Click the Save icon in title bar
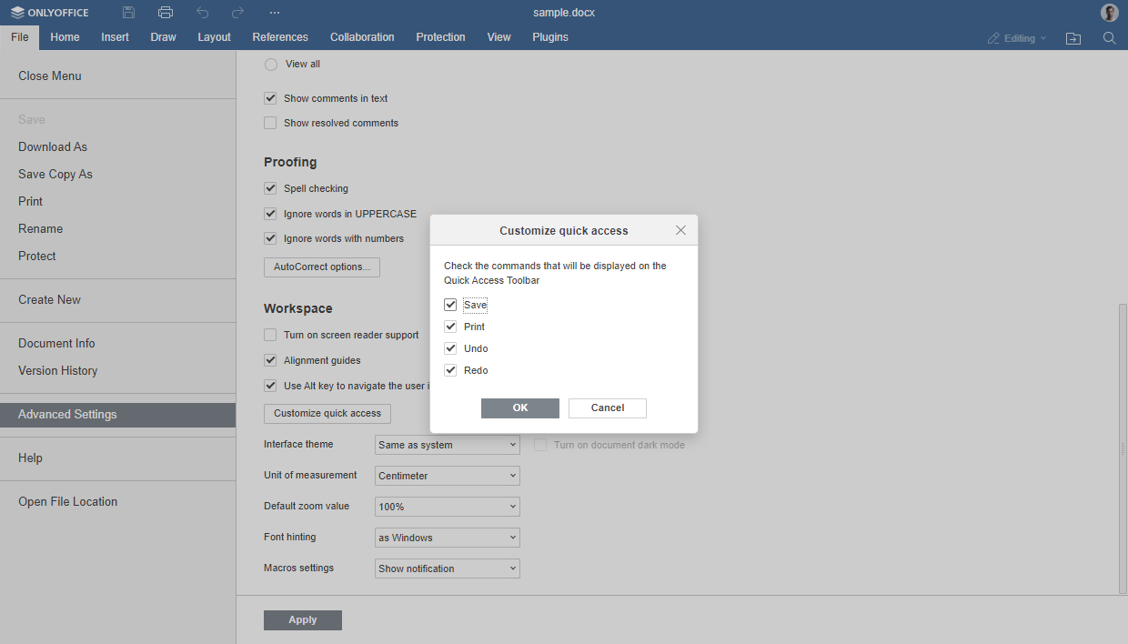 tap(129, 13)
